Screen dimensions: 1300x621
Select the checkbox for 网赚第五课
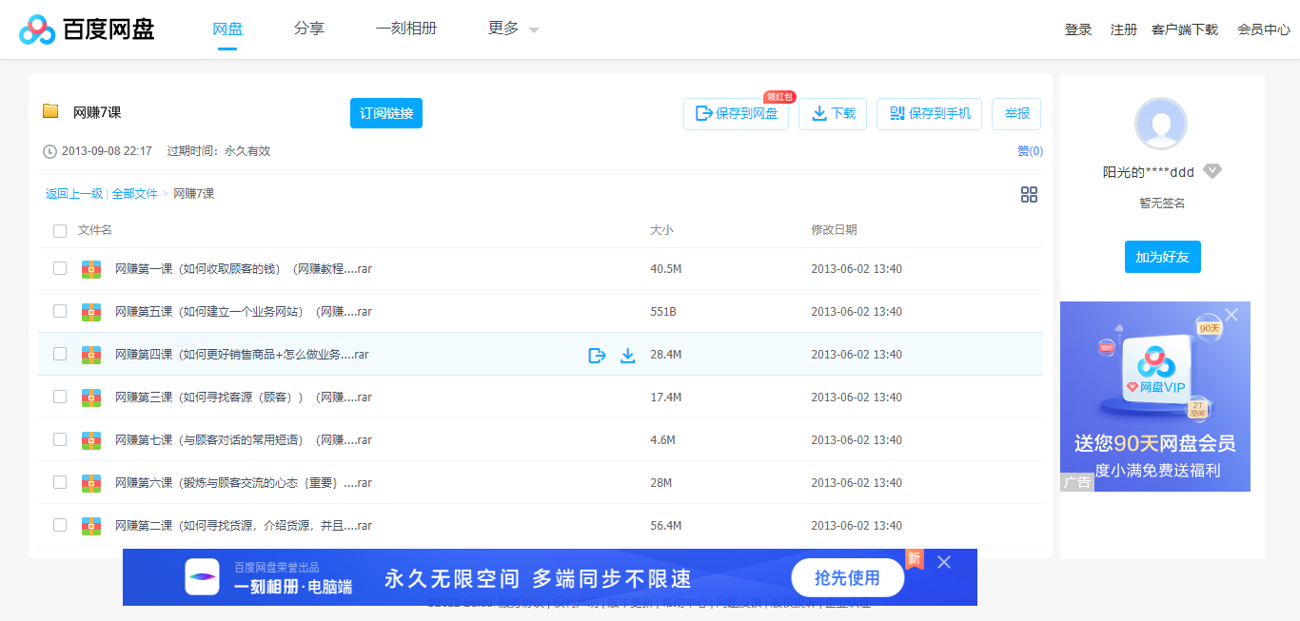(x=60, y=311)
